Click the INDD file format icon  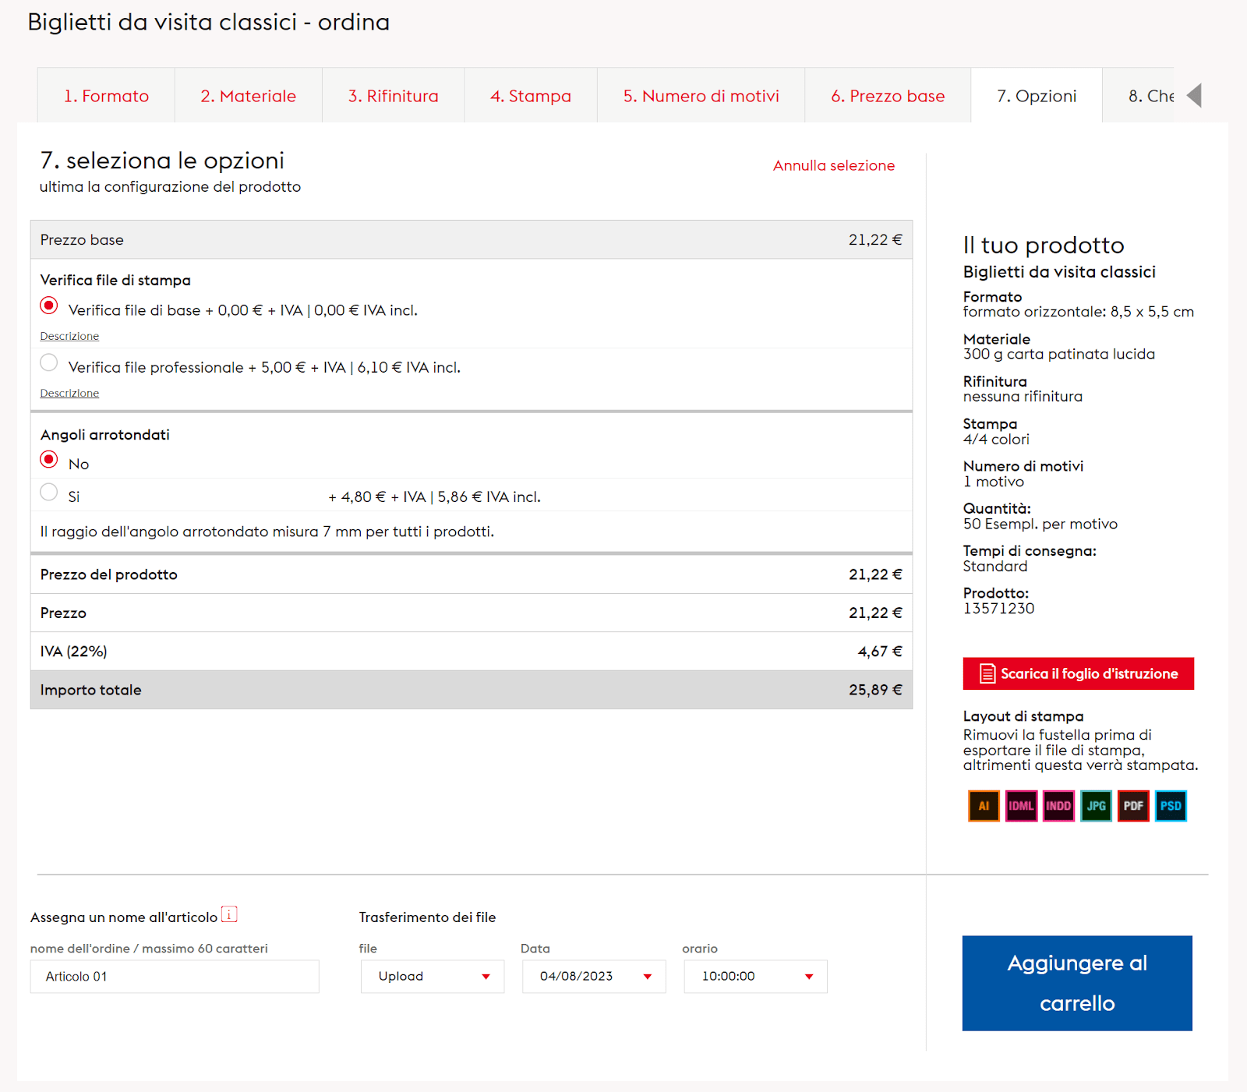pos(1058,806)
